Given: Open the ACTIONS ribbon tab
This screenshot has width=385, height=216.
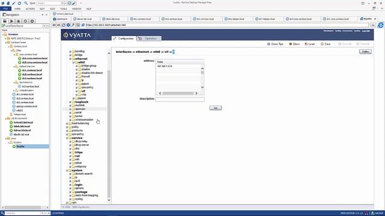Looking at the screenshot, I should click(x=30, y=9).
